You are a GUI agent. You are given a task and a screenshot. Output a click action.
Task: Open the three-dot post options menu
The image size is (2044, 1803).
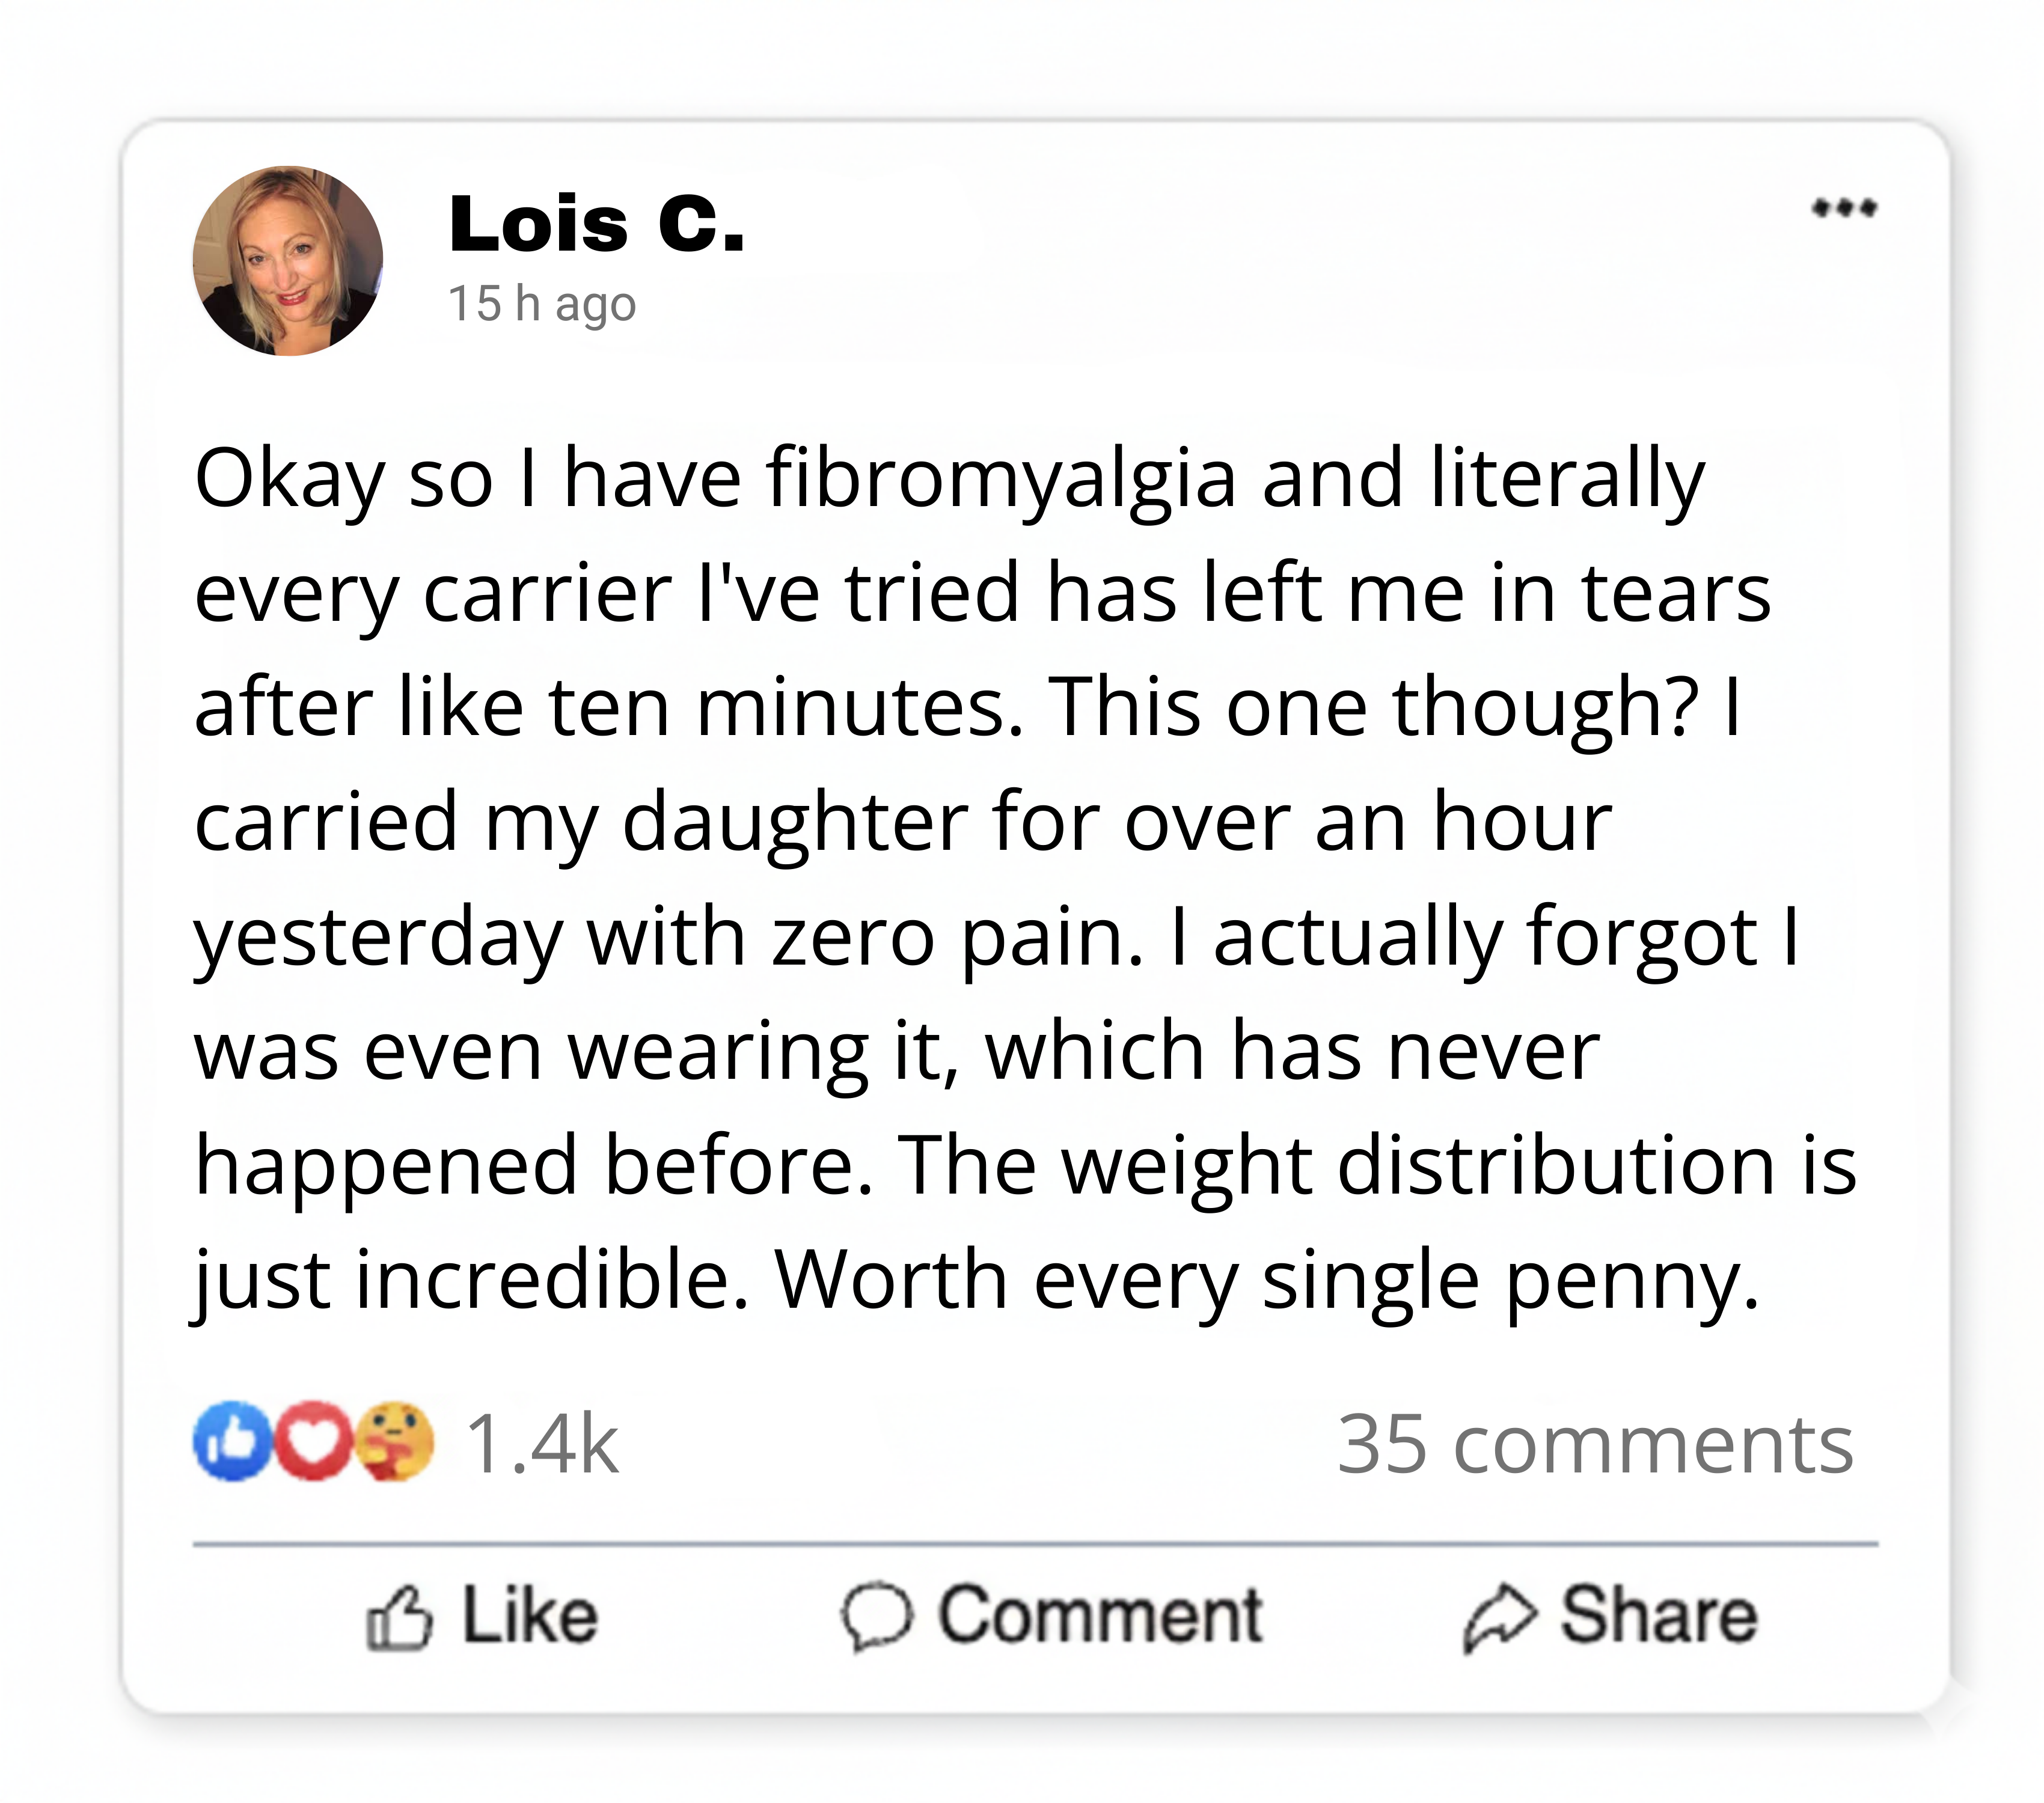[x=1845, y=209]
